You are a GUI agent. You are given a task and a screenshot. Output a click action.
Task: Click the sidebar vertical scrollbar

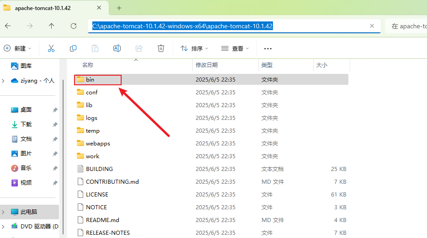point(63,157)
